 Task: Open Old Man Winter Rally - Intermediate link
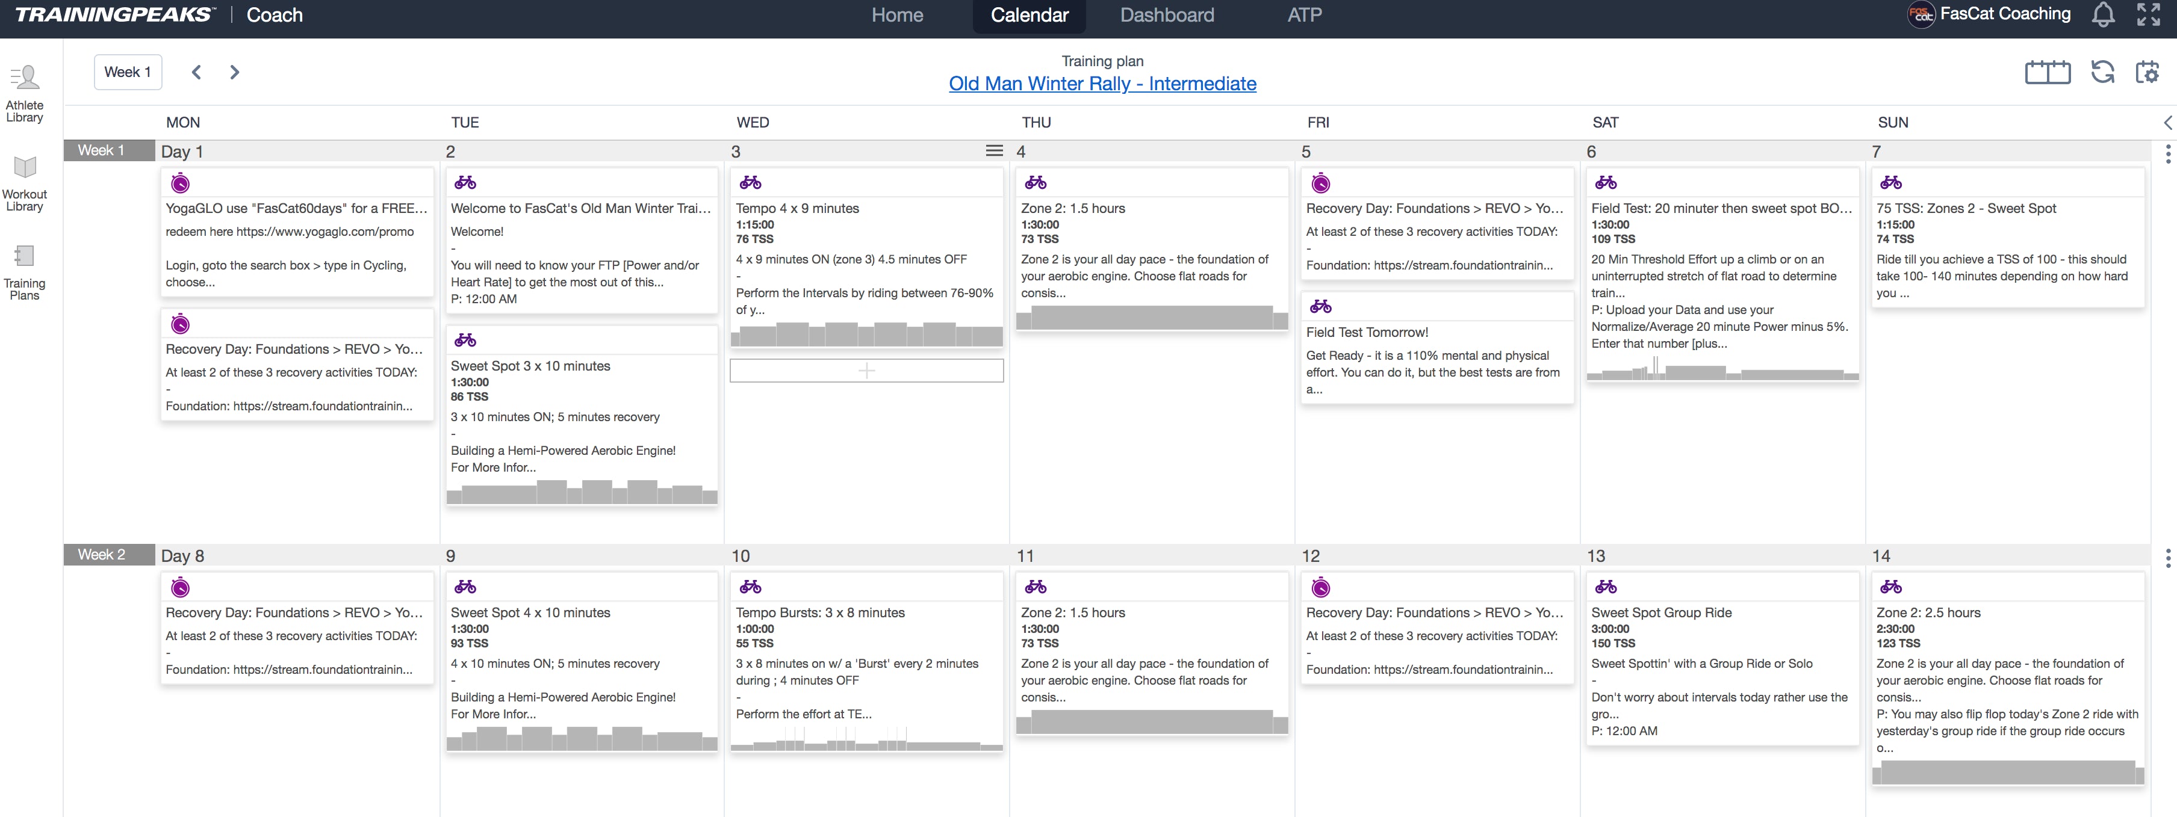(1102, 84)
